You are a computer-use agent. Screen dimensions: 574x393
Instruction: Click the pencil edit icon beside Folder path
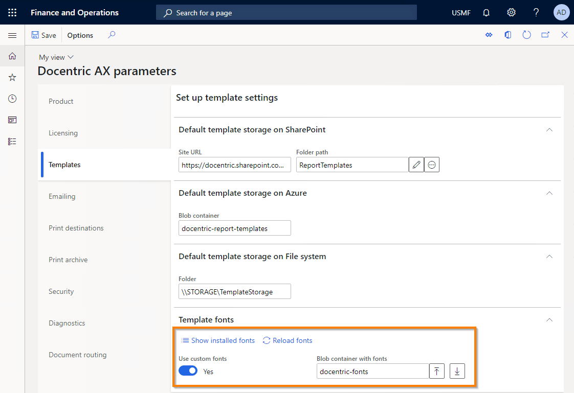click(x=416, y=165)
